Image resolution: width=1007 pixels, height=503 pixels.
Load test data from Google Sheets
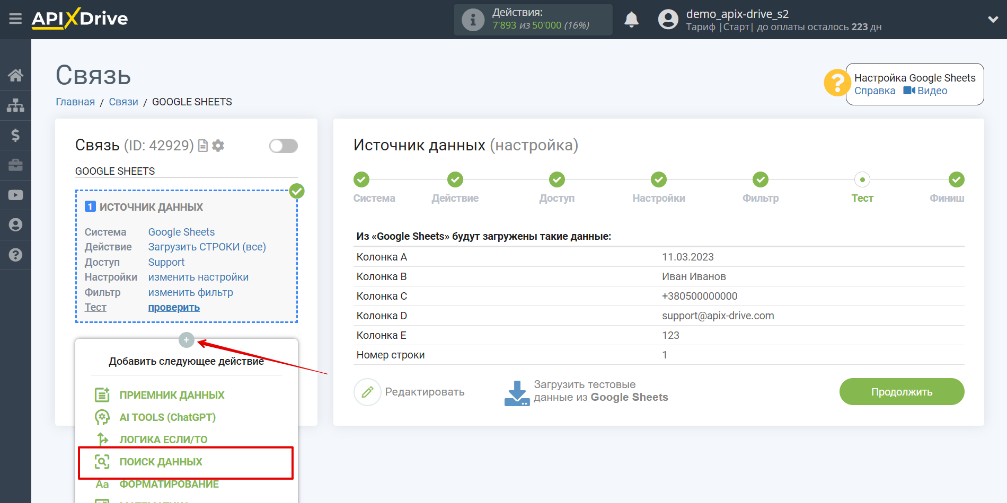pos(586,392)
